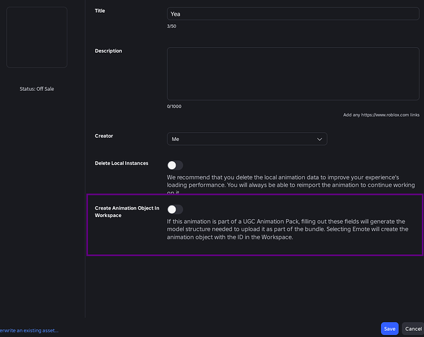The image size is (424, 337).
Task: Click the delete local animation data recommendation text
Action: [291, 185]
